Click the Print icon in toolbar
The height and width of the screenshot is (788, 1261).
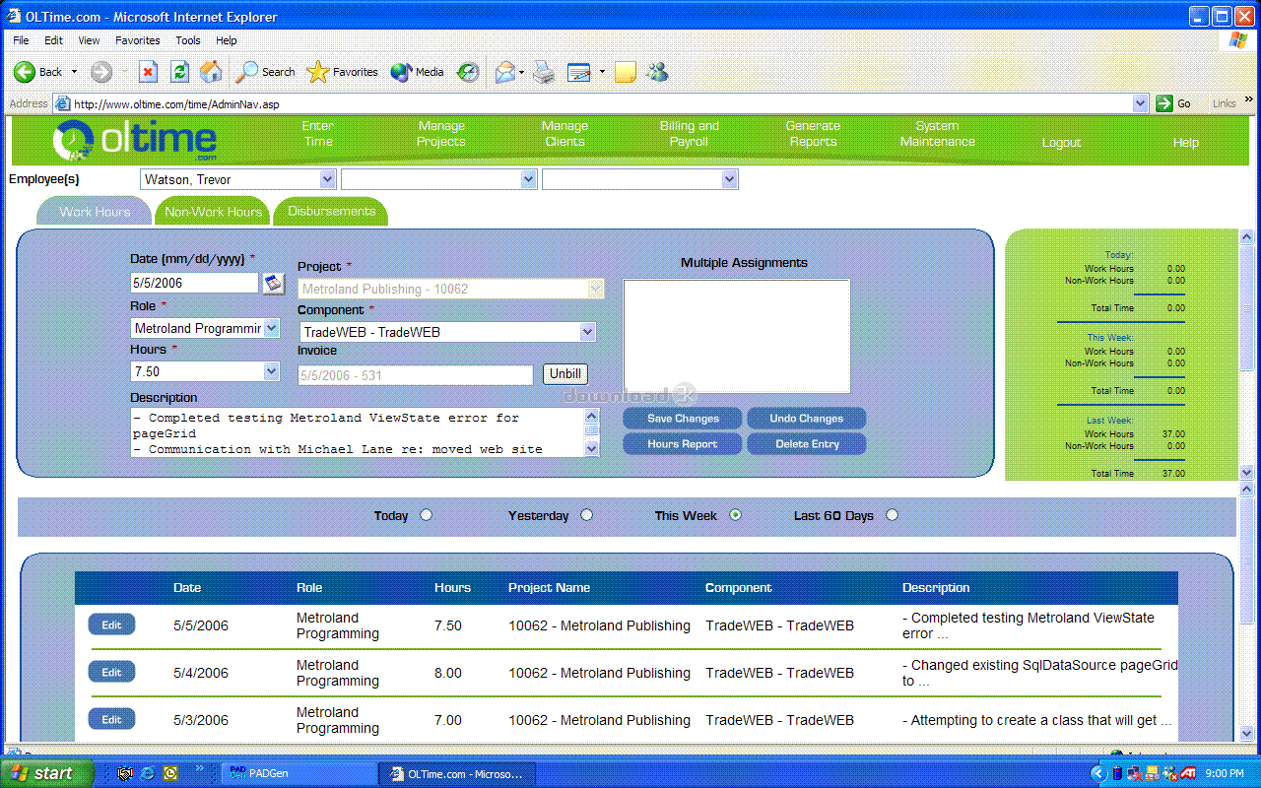tap(544, 72)
